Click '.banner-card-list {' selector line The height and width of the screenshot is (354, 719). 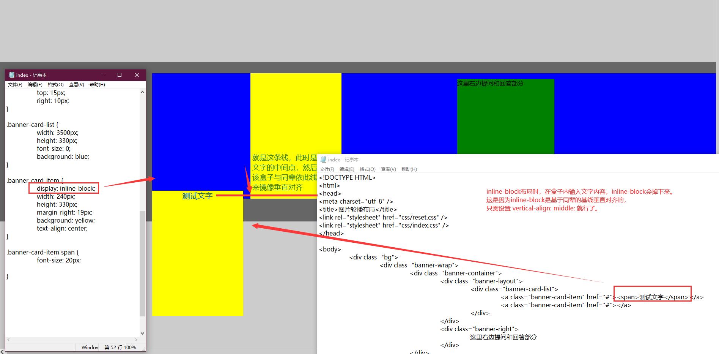click(33, 125)
